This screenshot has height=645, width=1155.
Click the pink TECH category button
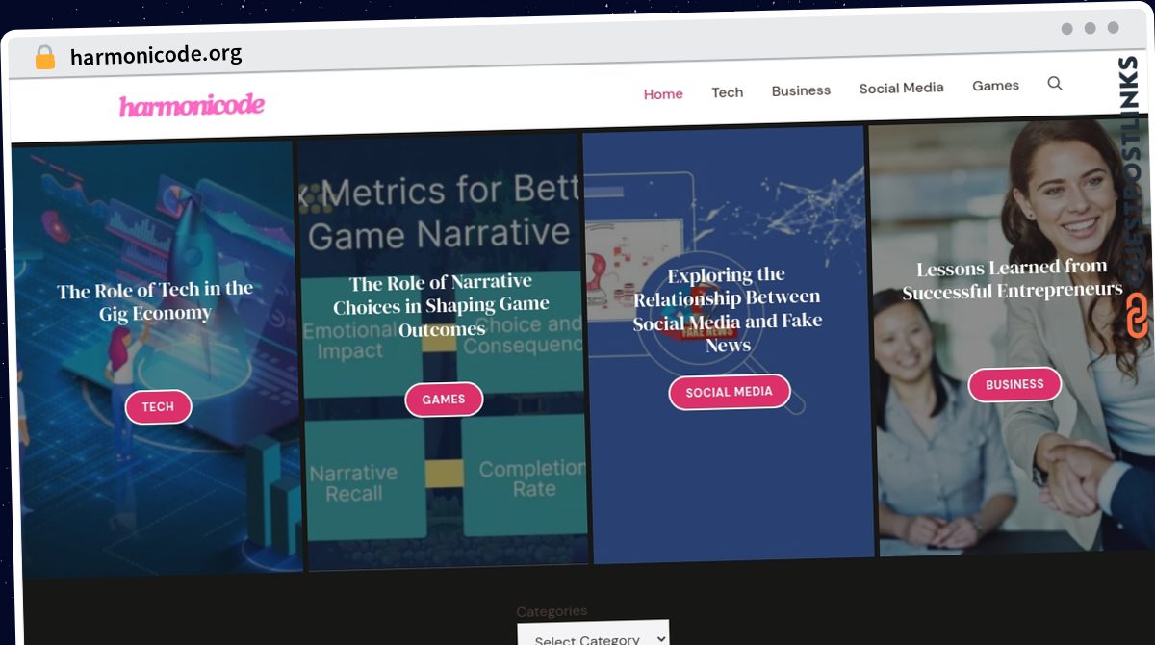coord(158,407)
